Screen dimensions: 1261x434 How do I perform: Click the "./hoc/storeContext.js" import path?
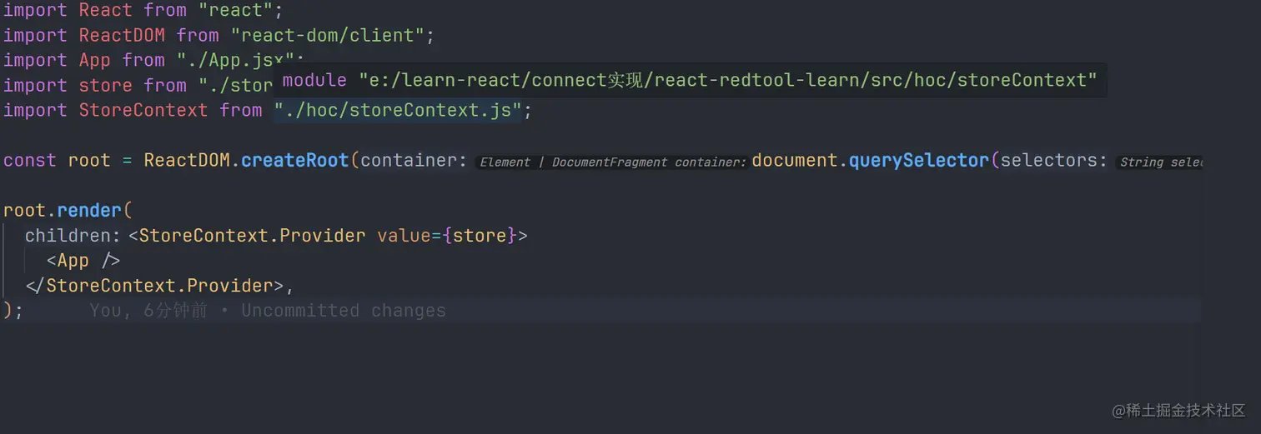[x=398, y=111]
